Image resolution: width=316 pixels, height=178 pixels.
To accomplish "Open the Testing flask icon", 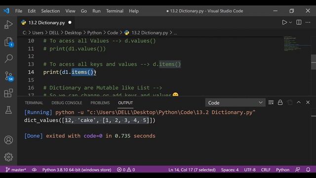I will point(8,110).
